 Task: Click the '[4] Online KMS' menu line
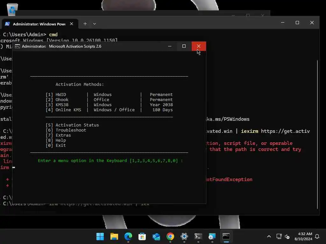109,110
